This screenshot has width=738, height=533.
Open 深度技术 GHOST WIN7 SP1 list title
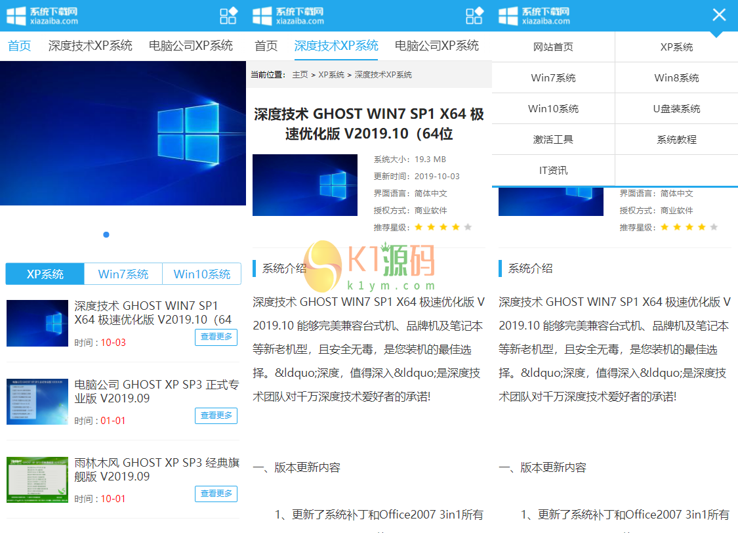click(153, 312)
